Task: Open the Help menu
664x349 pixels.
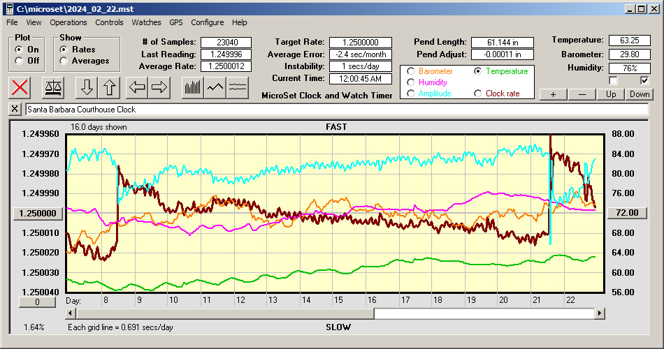Action: click(239, 22)
